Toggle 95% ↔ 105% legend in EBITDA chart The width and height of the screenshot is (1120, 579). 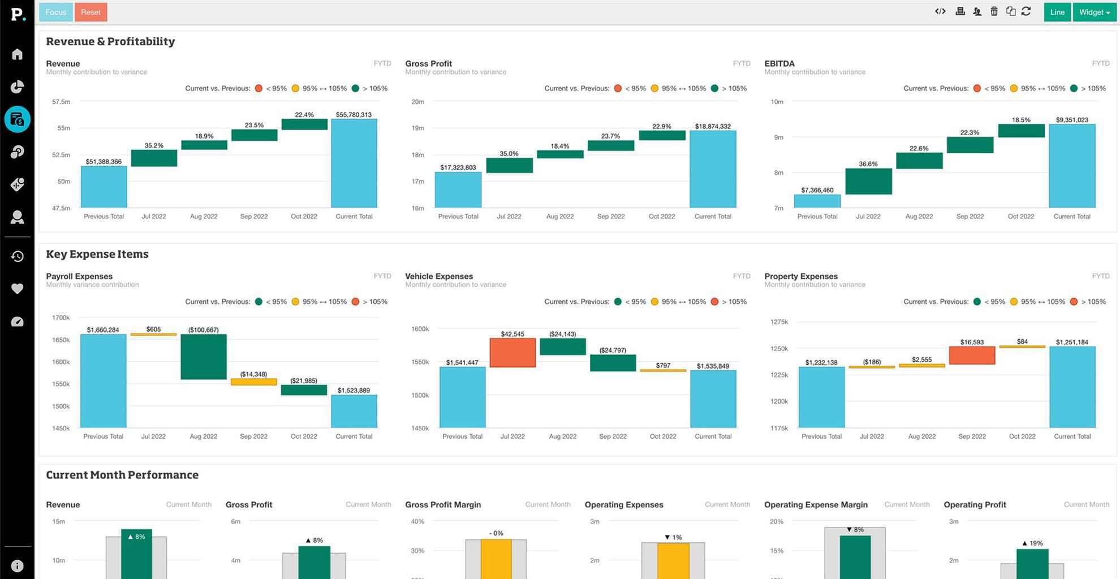pos(1039,88)
